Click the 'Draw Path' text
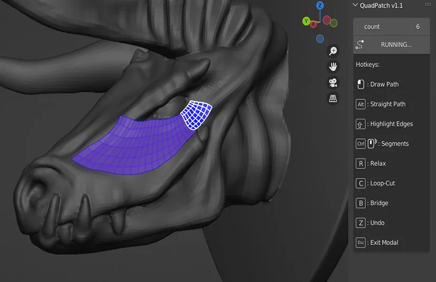The width and height of the screenshot is (436, 282). click(384, 84)
